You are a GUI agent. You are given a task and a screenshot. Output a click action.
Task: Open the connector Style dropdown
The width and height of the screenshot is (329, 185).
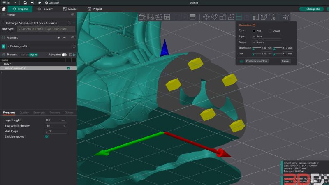pyautogui.click(x=266, y=37)
